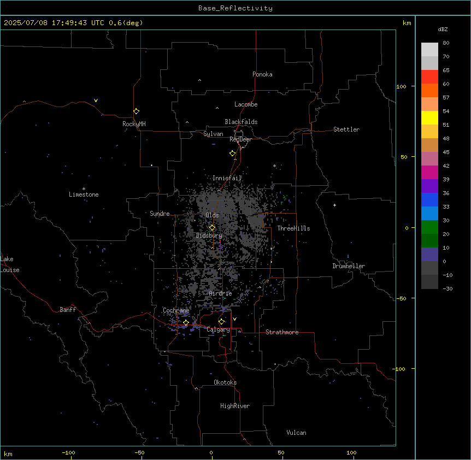Click the Okotoks label
The width and height of the screenshot is (471, 460).
pos(225,382)
